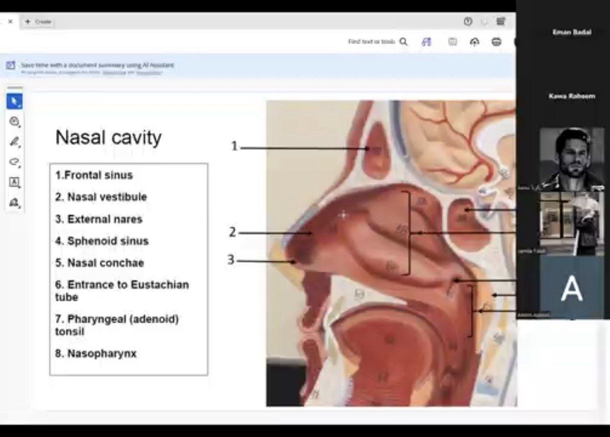Click the black-and-white portrait participant thumbnail
The height and width of the screenshot is (437, 610).
571,159
